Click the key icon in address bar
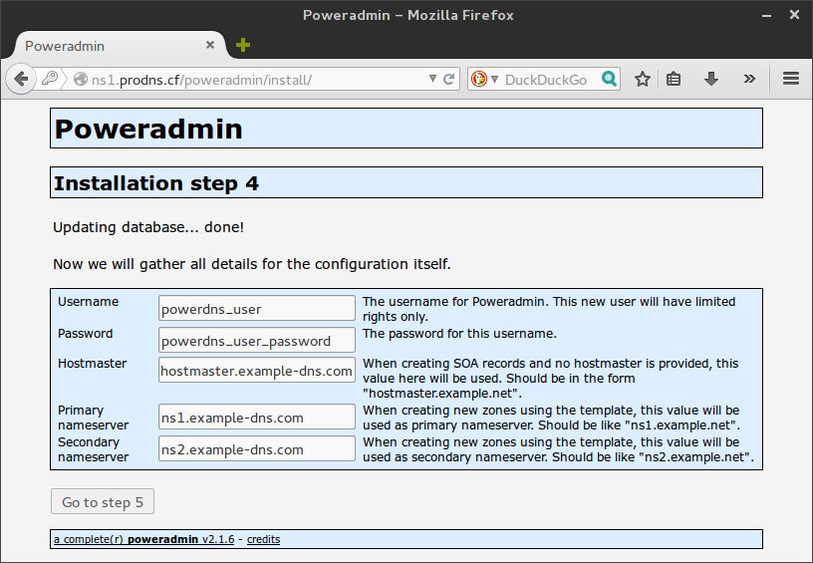The width and height of the screenshot is (813, 563). [x=50, y=79]
